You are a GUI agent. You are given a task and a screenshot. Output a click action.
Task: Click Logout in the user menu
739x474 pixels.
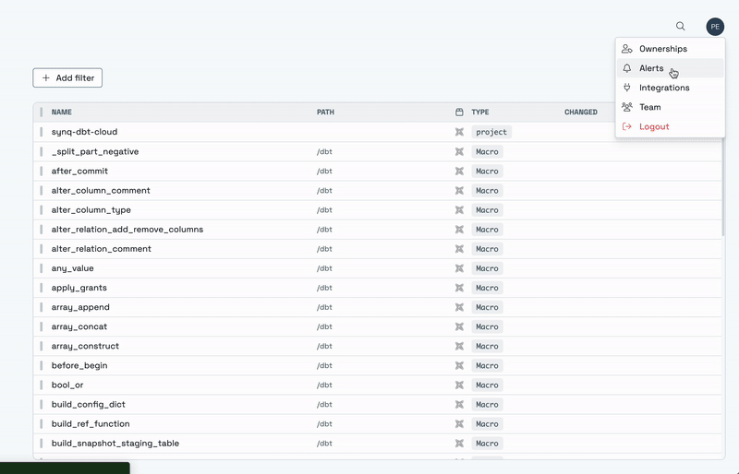click(x=670, y=126)
